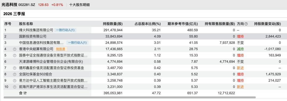Click 持有限售股数量(股) column header
Image resolution: width=287 pixels, height=101 pixels.
pos(220,24)
